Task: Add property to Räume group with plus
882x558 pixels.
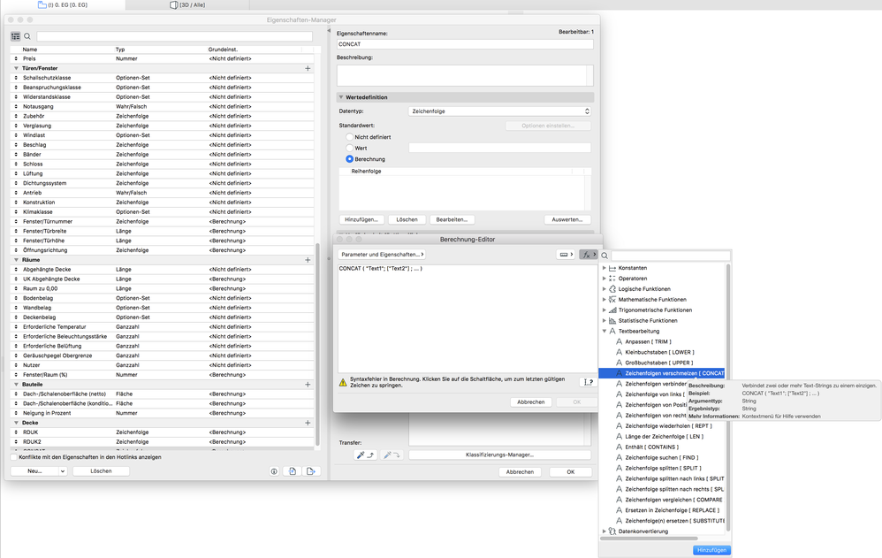Action: click(x=308, y=260)
